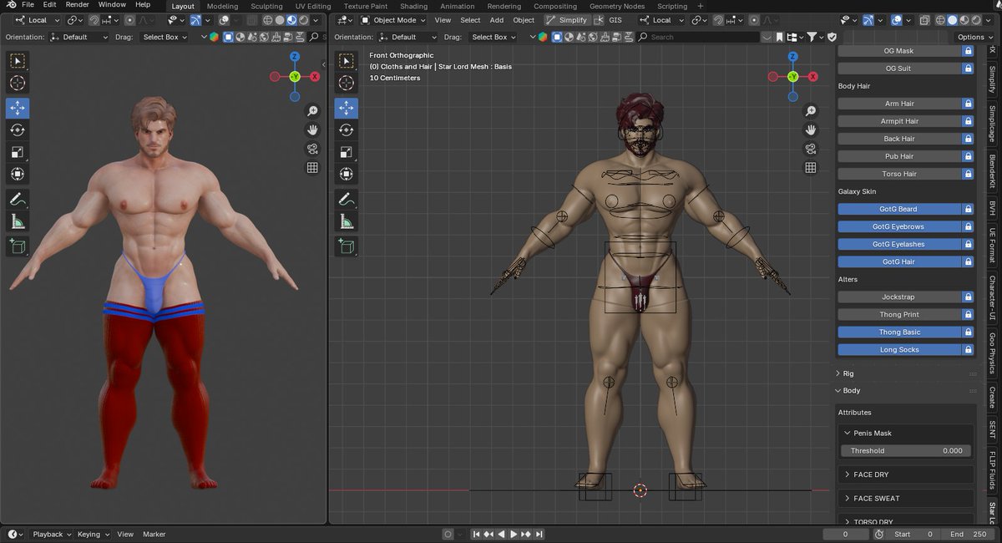
Task: Open Orientation Default dropdown in right viewport
Action: 407,37
